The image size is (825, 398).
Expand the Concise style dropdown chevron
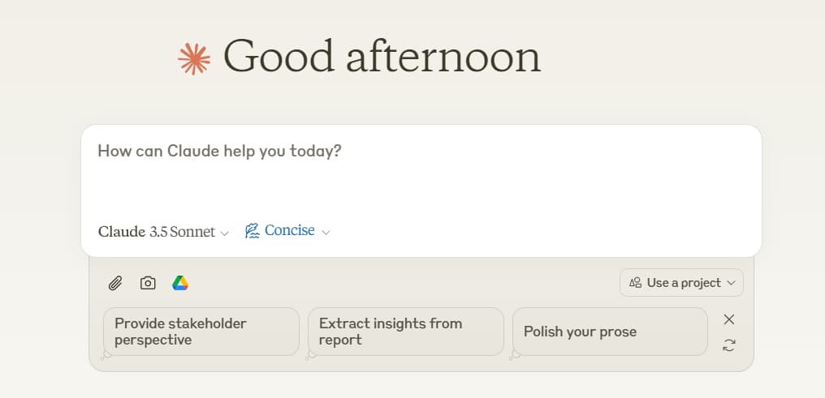point(326,233)
